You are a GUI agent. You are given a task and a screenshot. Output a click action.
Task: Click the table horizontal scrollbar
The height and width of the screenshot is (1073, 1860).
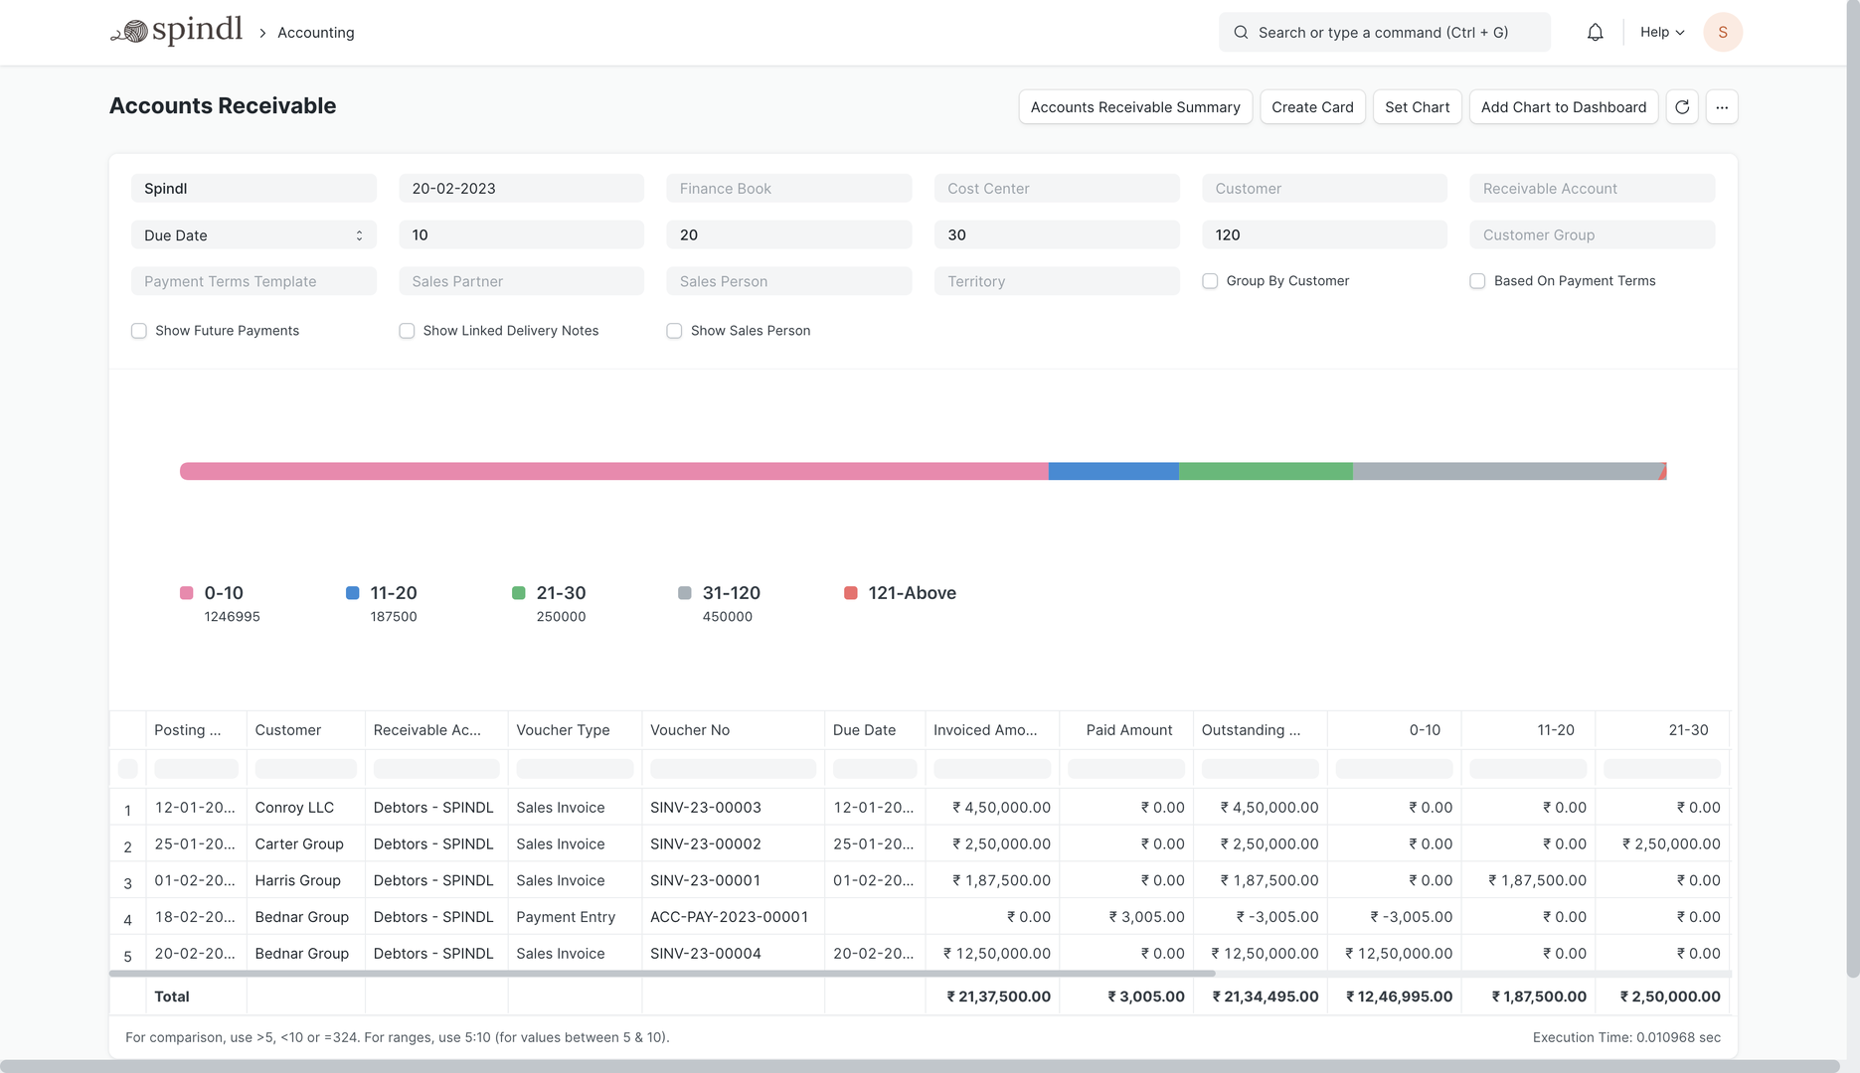pyautogui.click(x=662, y=974)
